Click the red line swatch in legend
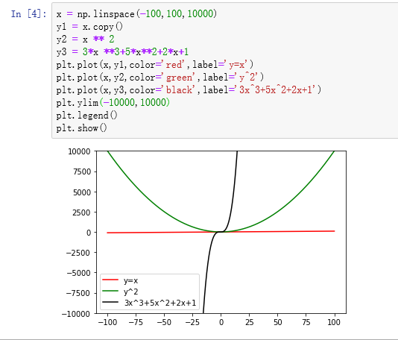This screenshot has height=340, width=398. tap(110, 280)
